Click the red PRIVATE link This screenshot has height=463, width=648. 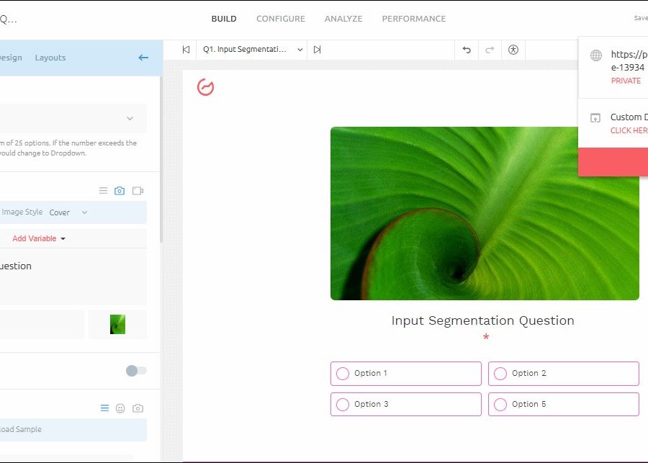point(625,81)
